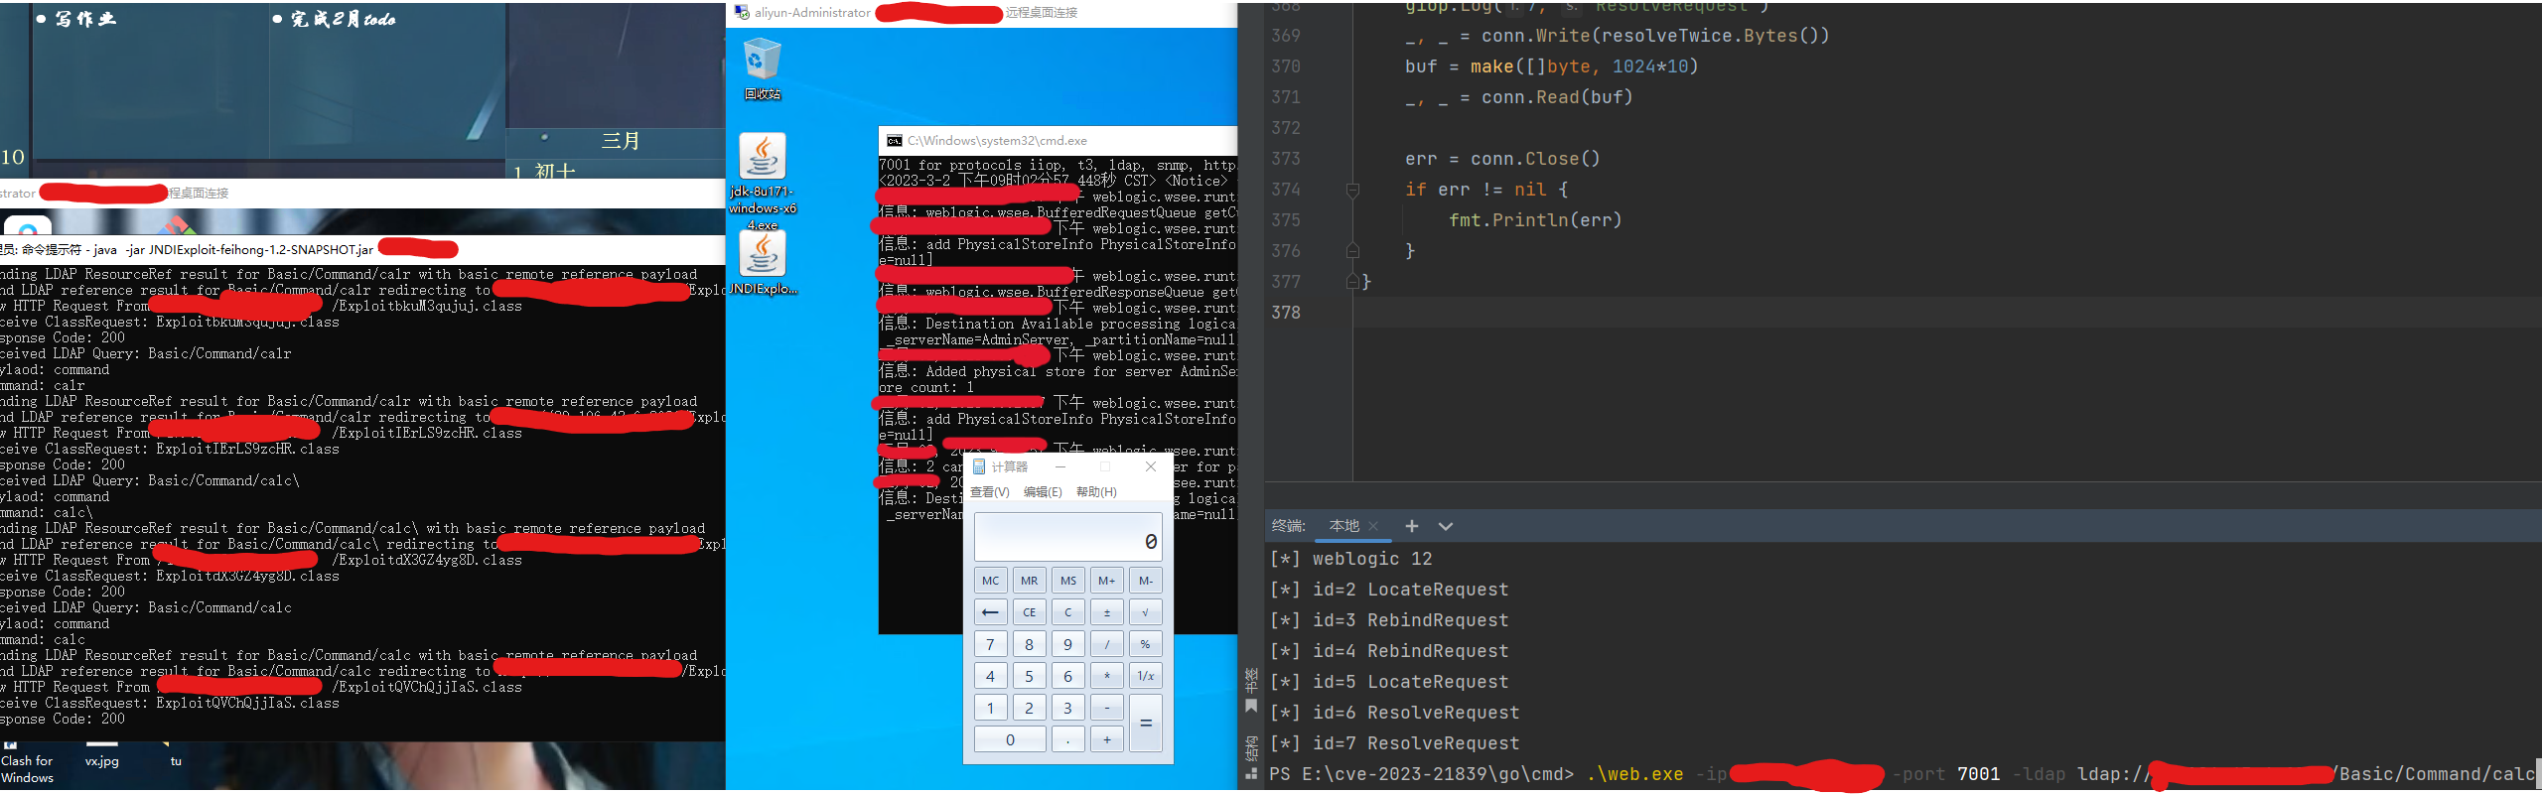Click the 三月 calendar month header
This screenshot has height=794, width=2542.
[x=621, y=141]
